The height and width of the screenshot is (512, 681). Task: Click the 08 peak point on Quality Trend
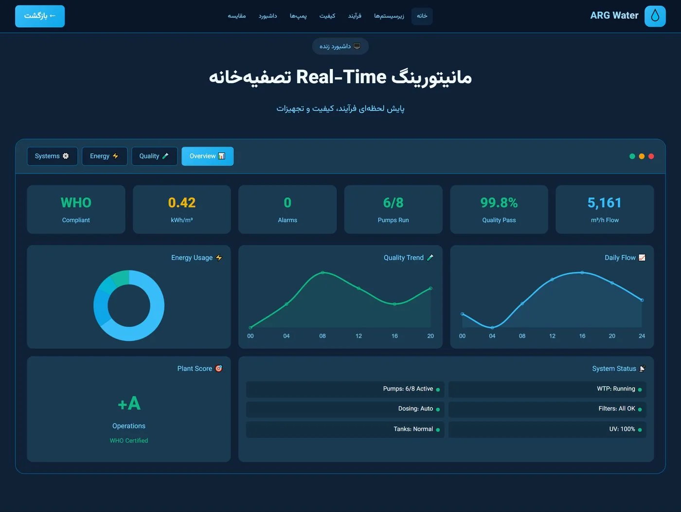pos(323,273)
